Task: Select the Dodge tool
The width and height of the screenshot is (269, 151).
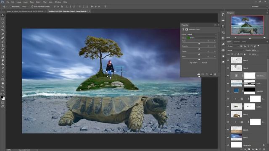Action: (x=3, y=64)
